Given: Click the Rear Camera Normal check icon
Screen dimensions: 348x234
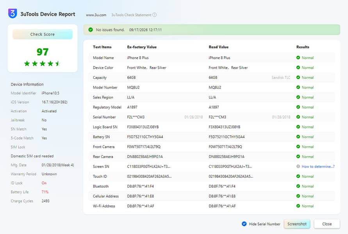Looking at the screenshot, I should pos(298,156).
